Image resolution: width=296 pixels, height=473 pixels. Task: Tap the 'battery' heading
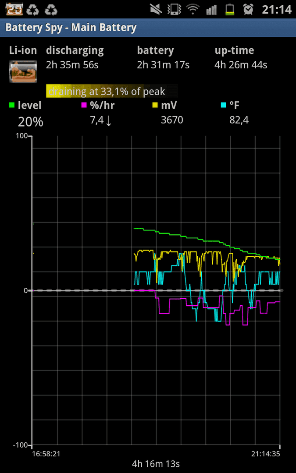click(156, 51)
